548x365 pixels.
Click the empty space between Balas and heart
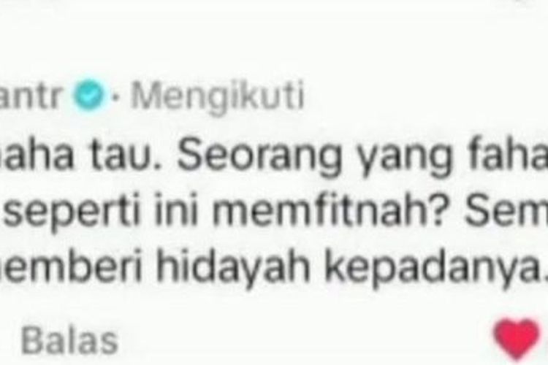coord(304,340)
